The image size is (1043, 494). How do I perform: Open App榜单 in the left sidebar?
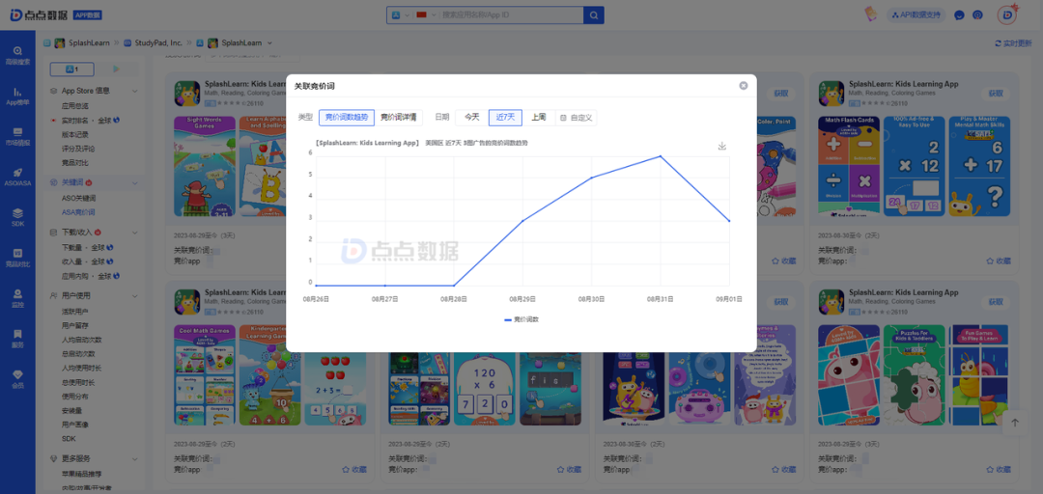(17, 96)
